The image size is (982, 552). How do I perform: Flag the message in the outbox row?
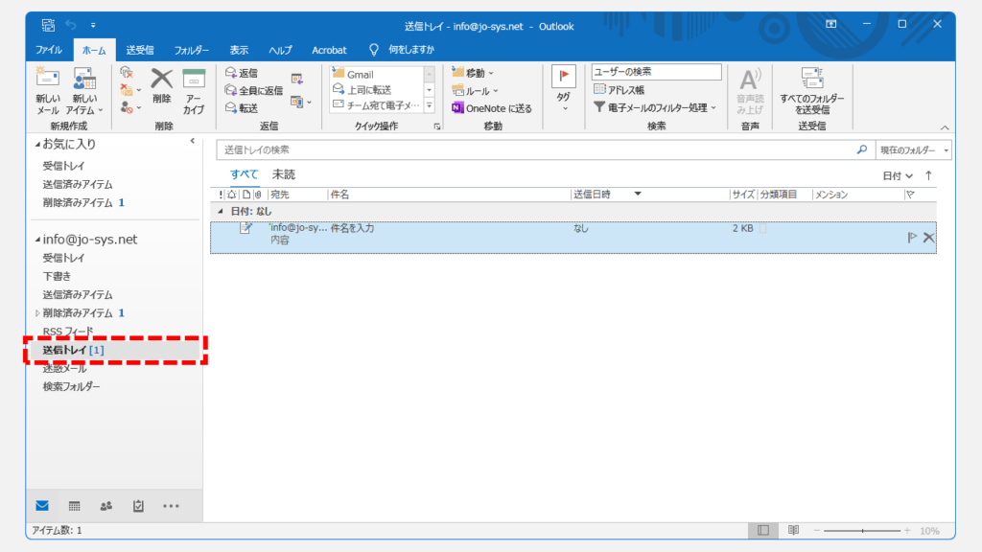[912, 237]
